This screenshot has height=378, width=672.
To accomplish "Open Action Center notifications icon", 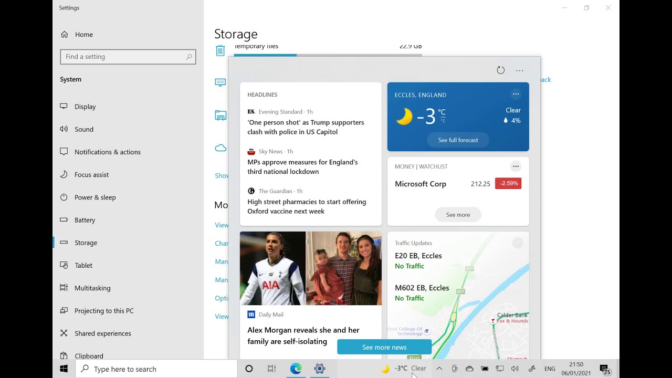I will [604, 369].
